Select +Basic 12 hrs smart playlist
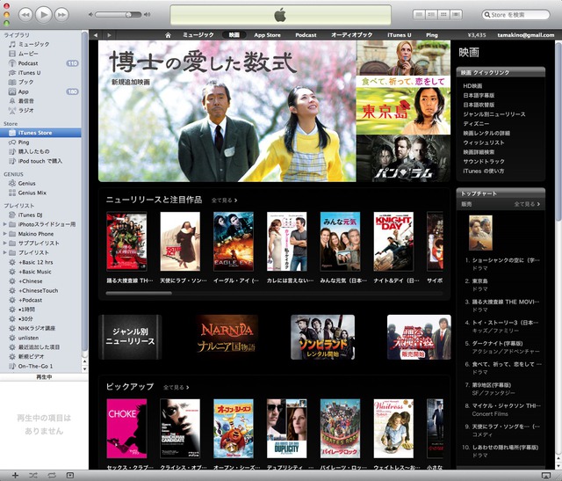562x481 pixels. (x=40, y=262)
